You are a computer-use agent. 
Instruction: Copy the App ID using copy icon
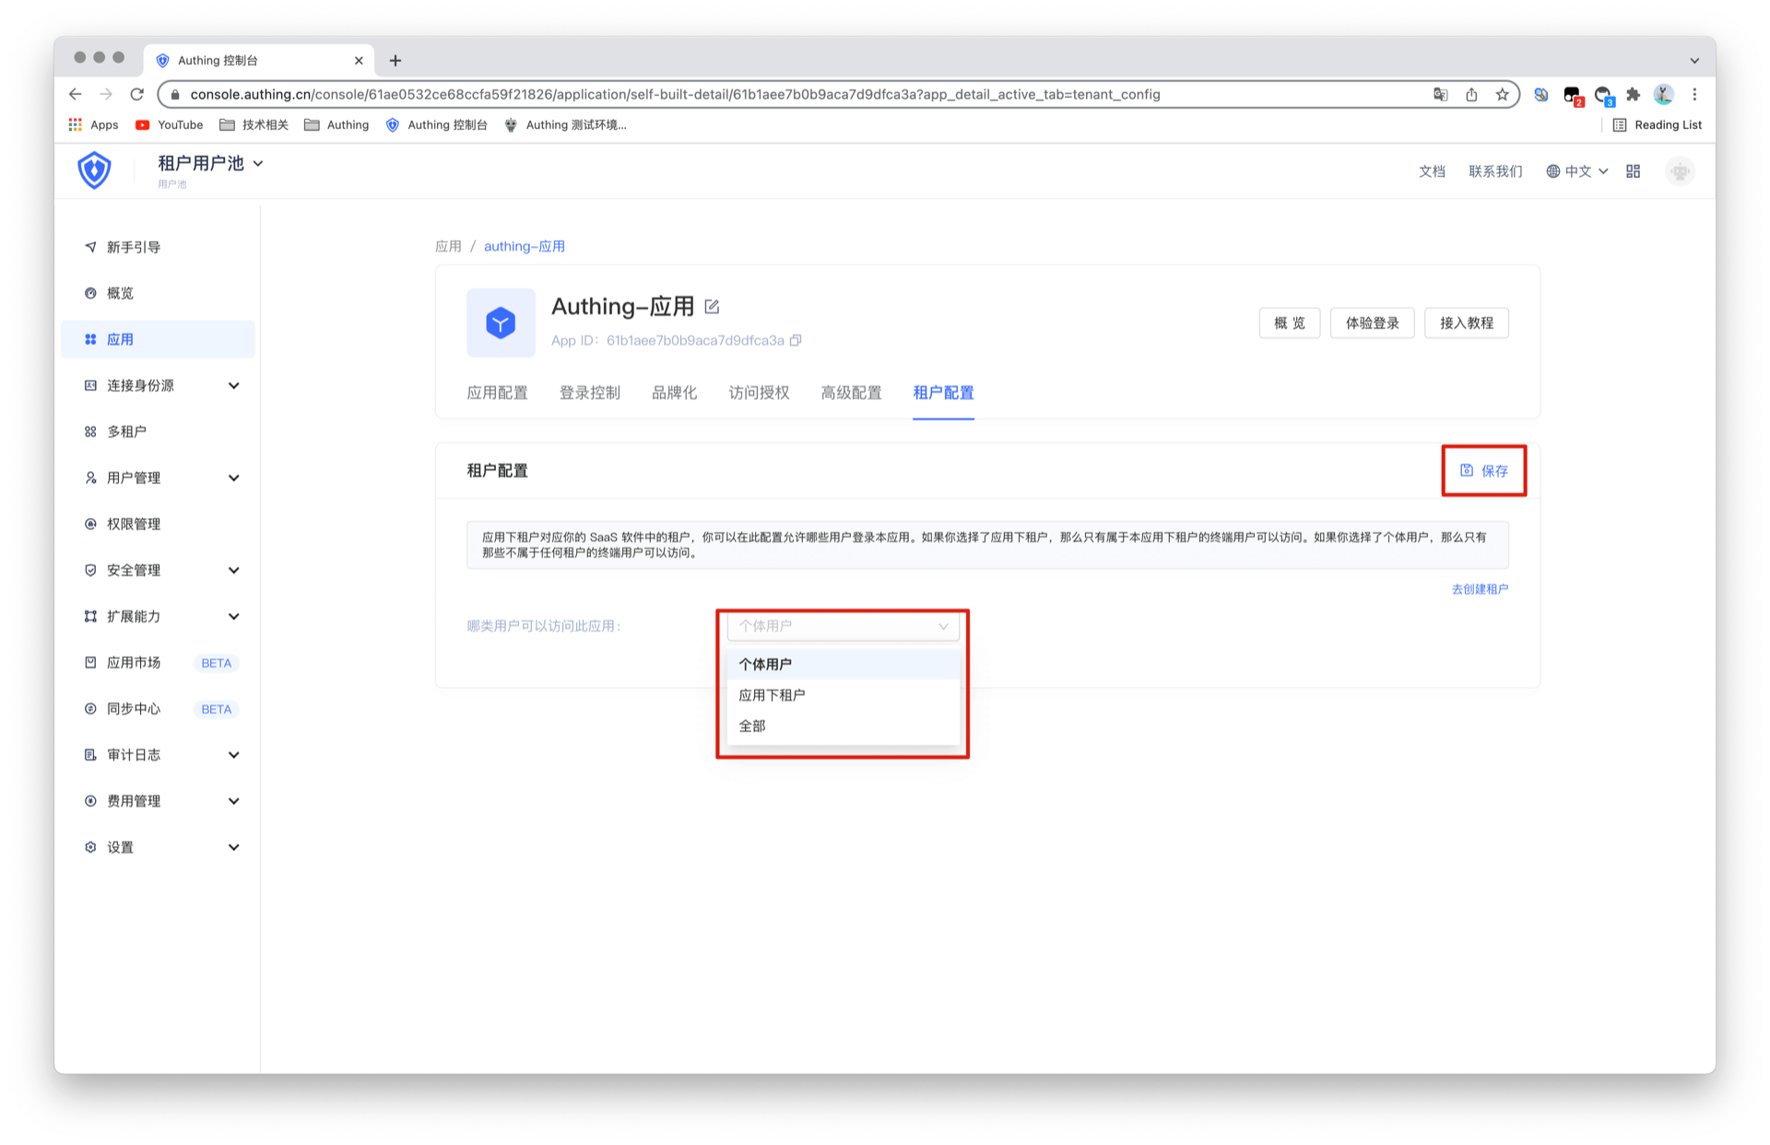tap(796, 340)
